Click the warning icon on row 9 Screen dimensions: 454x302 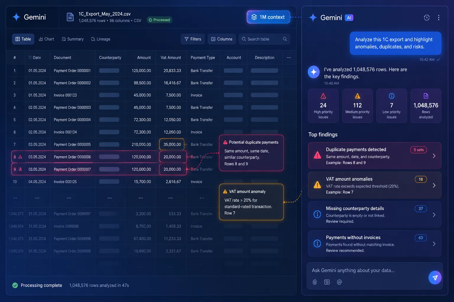point(20,169)
